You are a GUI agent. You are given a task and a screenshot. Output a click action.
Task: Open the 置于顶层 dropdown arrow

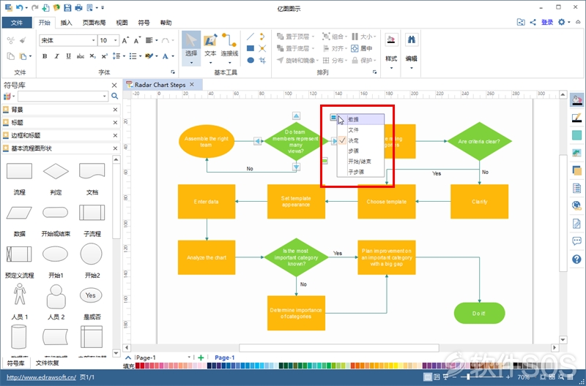(x=313, y=37)
